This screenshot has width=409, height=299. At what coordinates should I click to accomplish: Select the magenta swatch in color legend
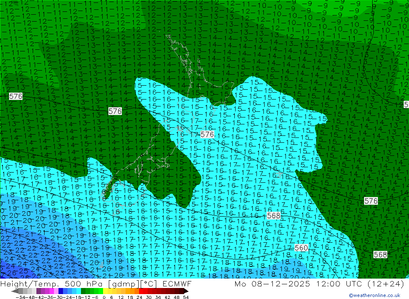52,291
